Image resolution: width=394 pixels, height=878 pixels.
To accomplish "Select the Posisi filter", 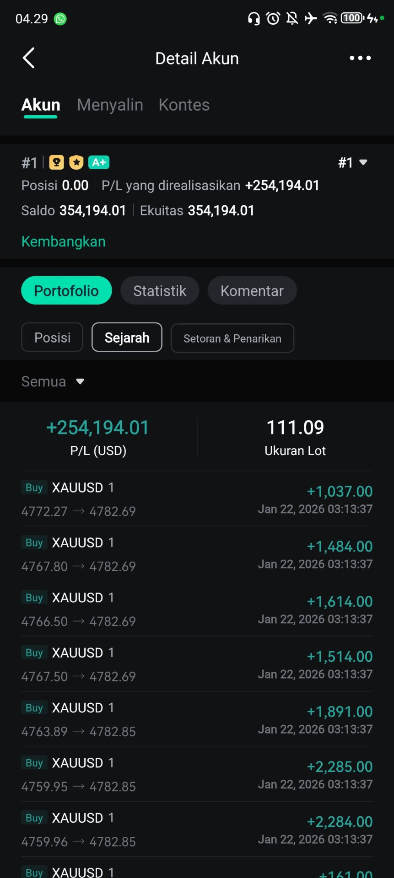I will click(x=52, y=337).
